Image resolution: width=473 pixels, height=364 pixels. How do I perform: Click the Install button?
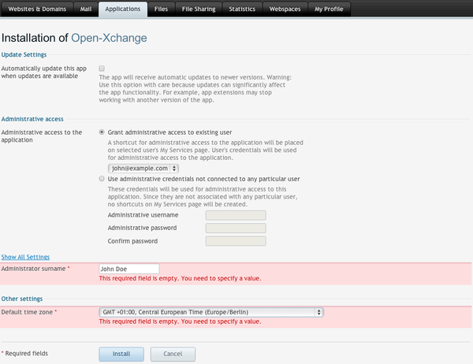coord(121,354)
